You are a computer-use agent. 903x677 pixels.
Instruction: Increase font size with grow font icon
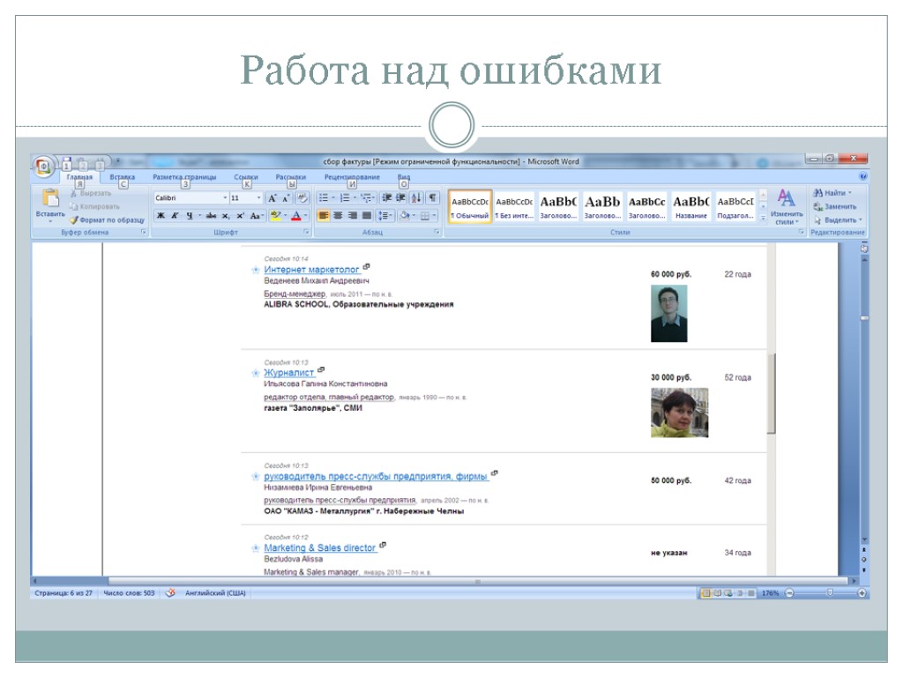(x=272, y=198)
